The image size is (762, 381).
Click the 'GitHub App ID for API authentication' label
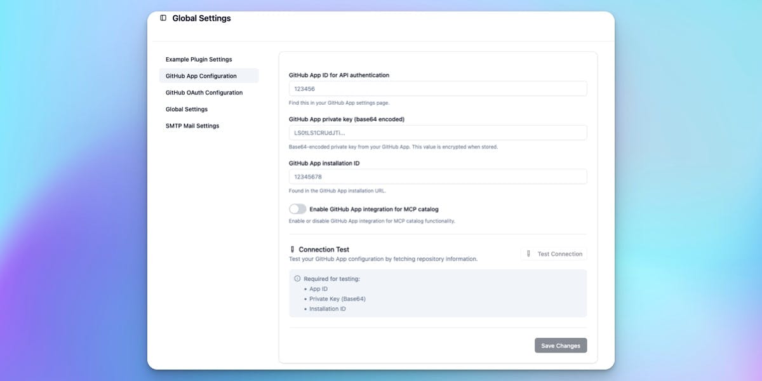(x=339, y=75)
